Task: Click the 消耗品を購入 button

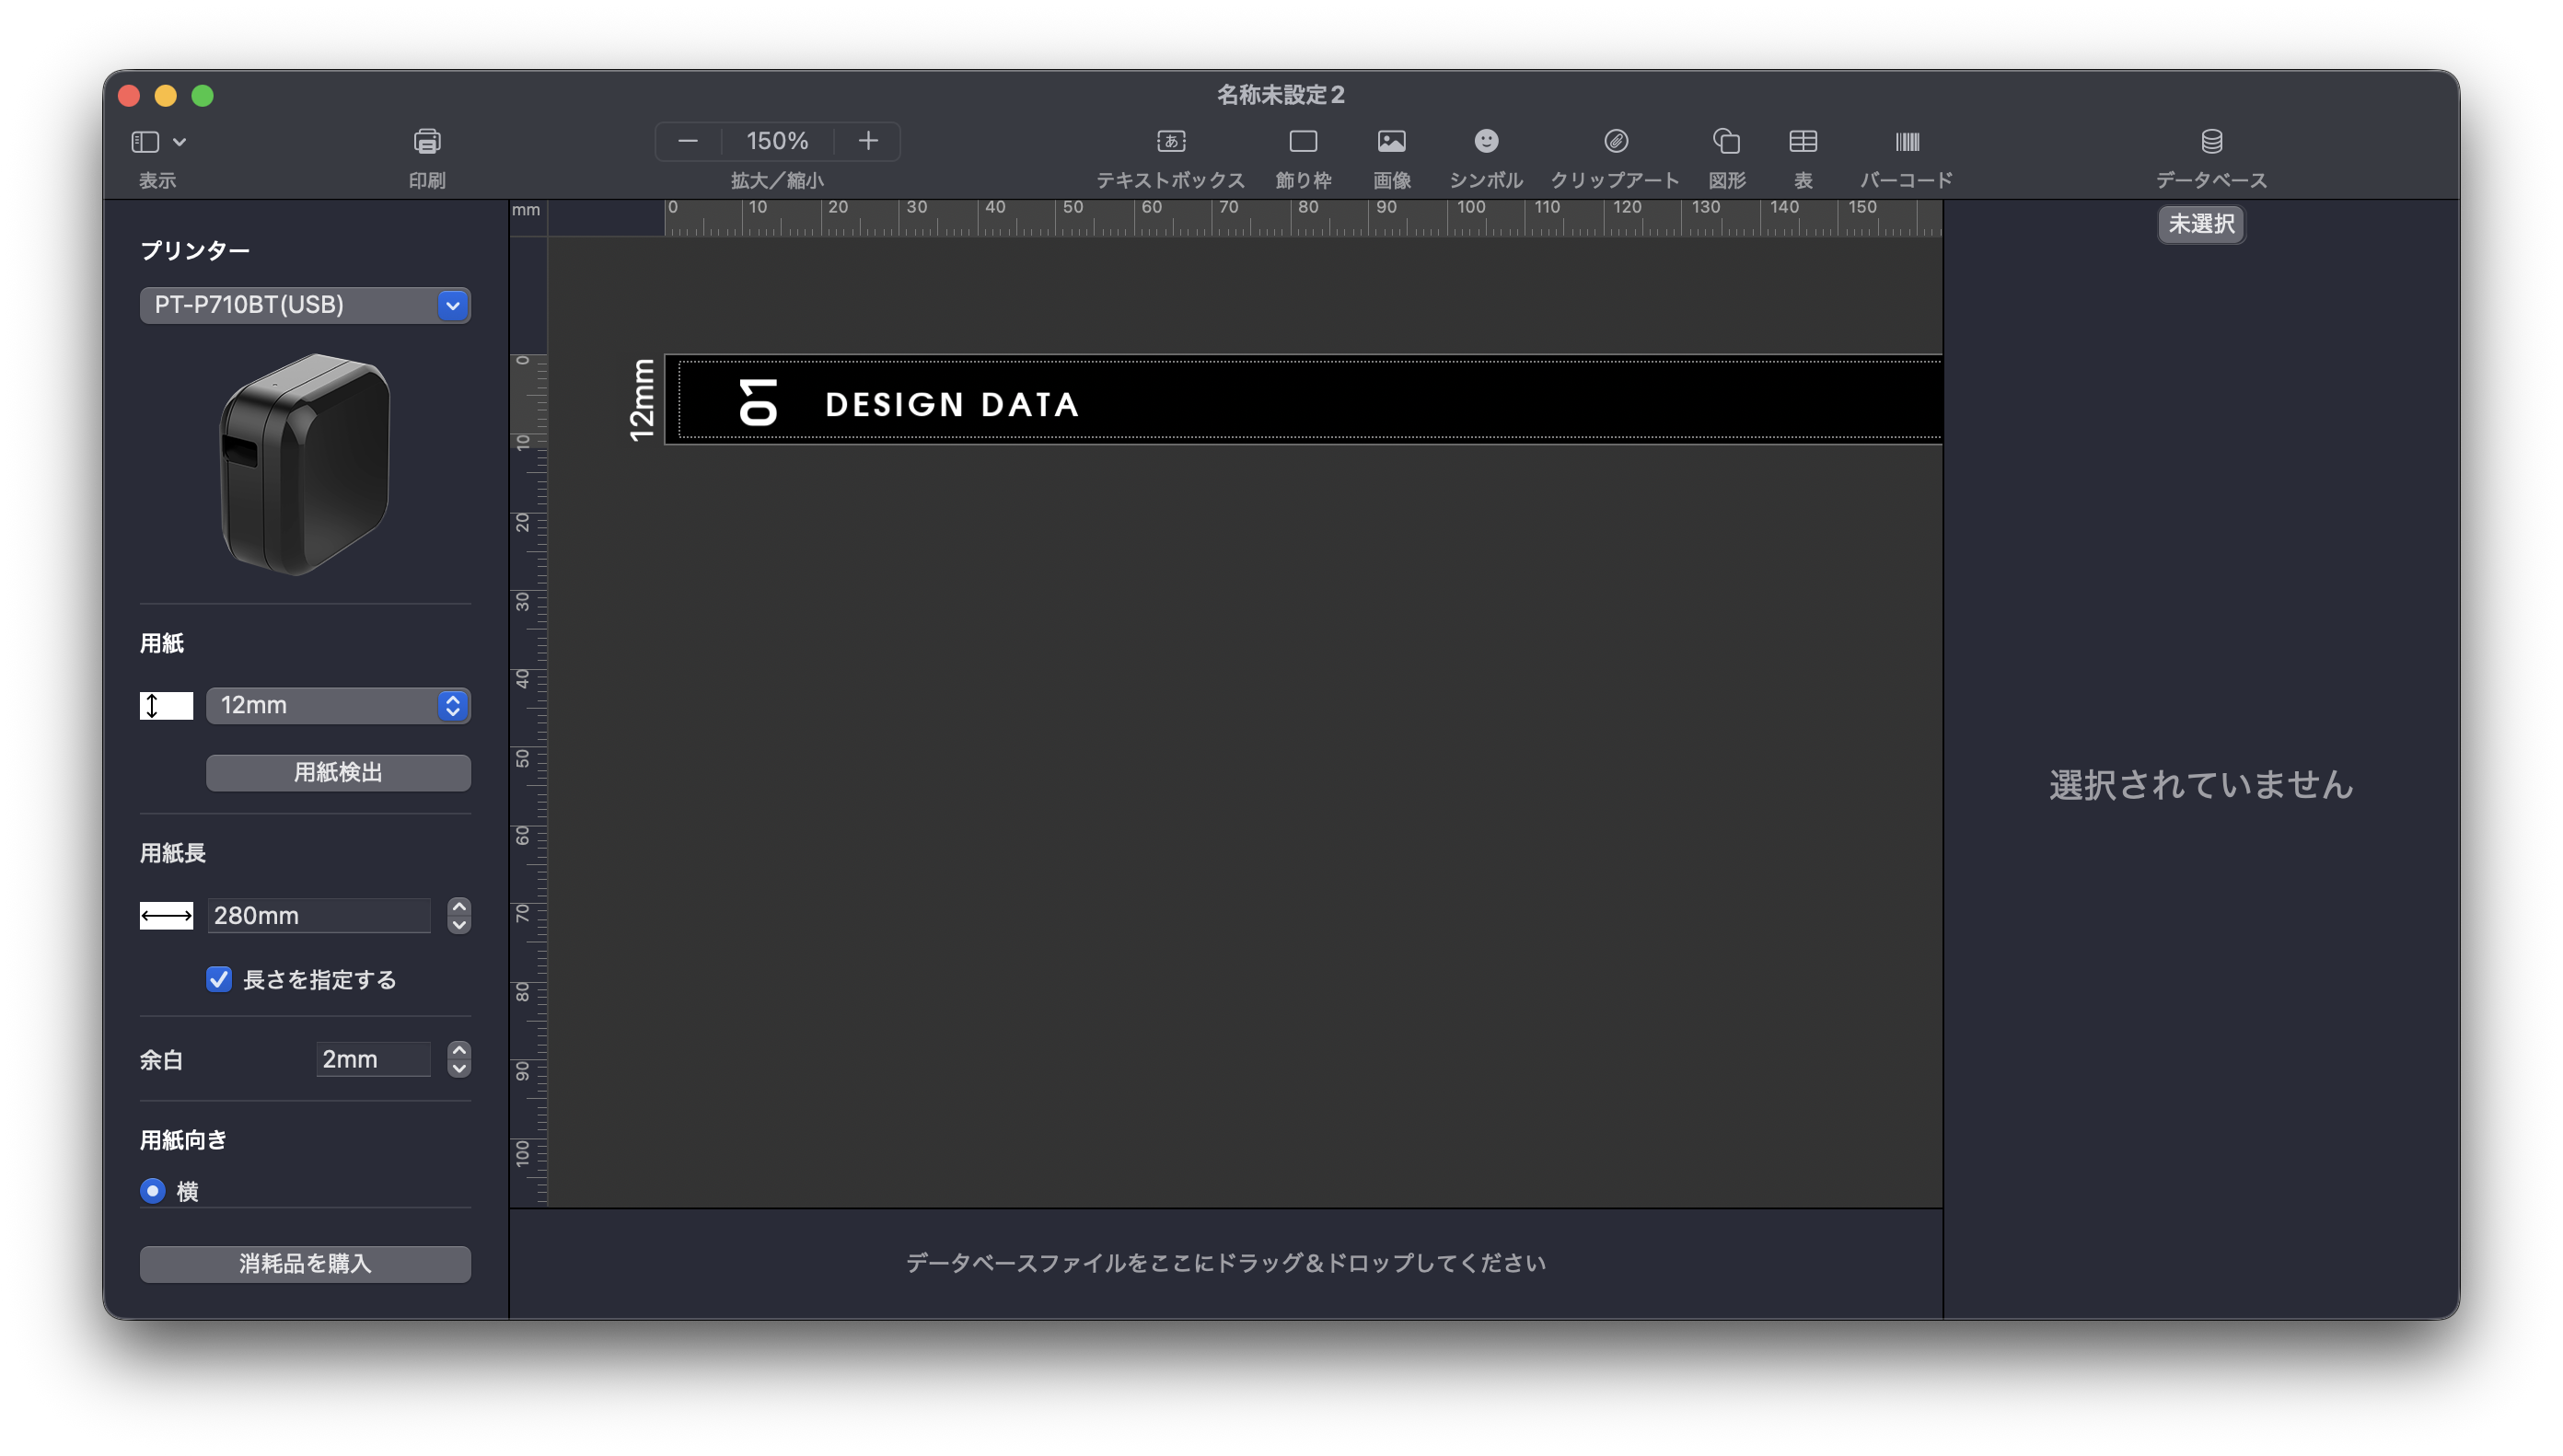Action: pos(305,1263)
